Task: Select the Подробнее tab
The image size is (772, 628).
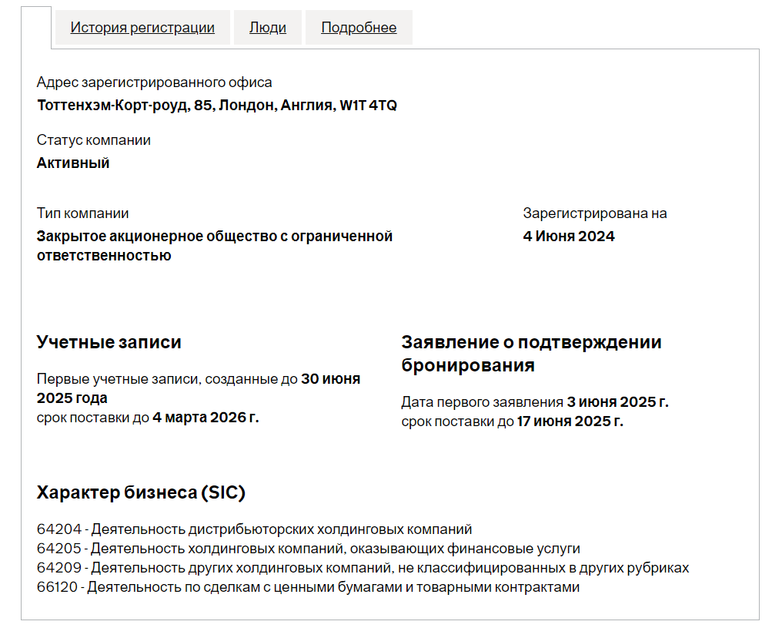Action: point(359,28)
